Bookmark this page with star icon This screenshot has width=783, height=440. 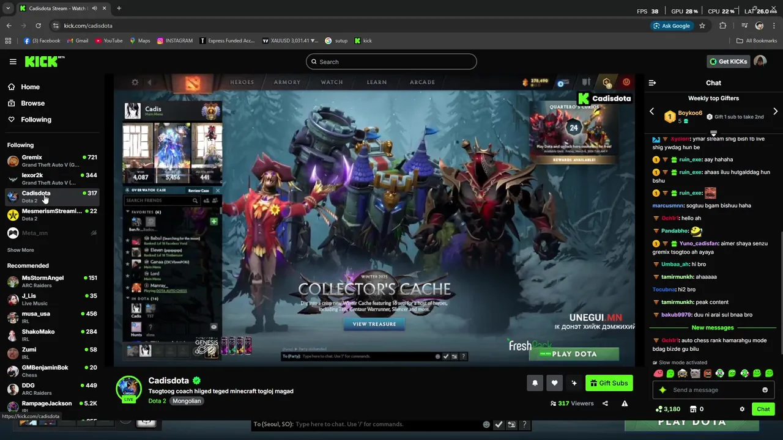[702, 26]
